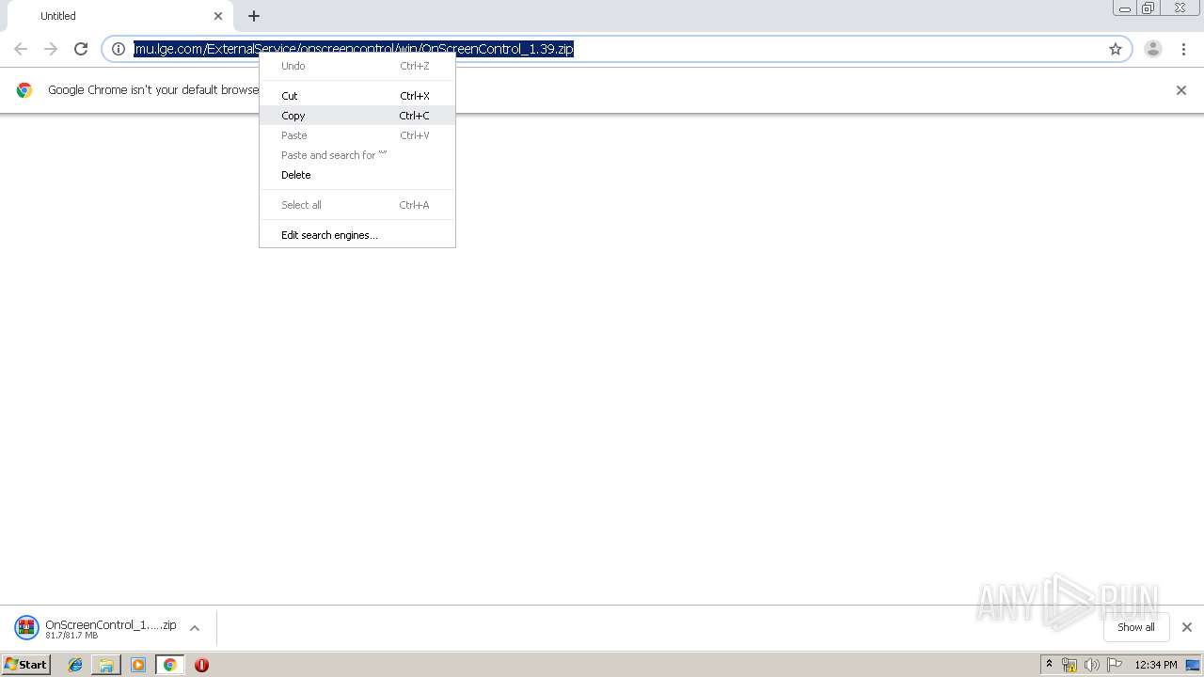The width and height of the screenshot is (1204, 677).
Task: Dismiss the default browser infobar
Action: point(1181,90)
